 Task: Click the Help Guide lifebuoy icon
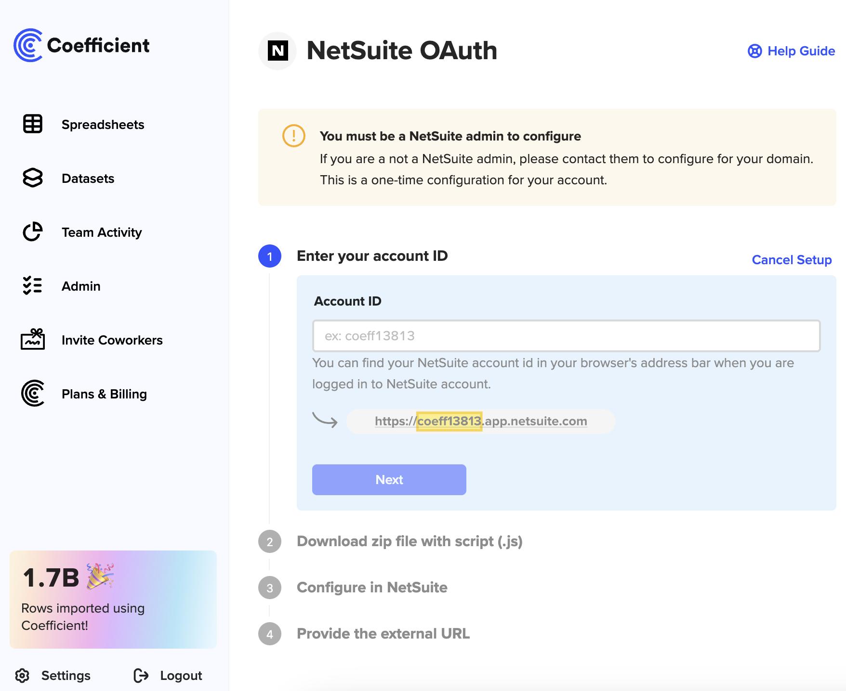click(x=755, y=51)
